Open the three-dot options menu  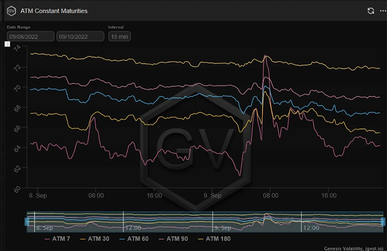(383, 11)
